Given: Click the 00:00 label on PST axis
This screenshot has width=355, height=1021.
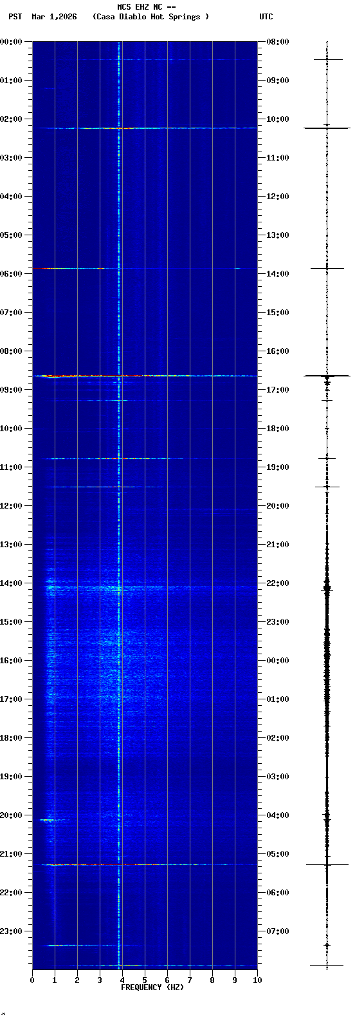Looking at the screenshot, I should point(11,42).
